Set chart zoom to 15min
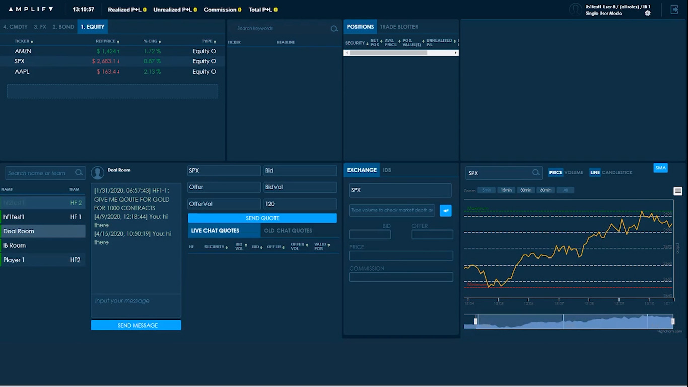 pos(506,190)
